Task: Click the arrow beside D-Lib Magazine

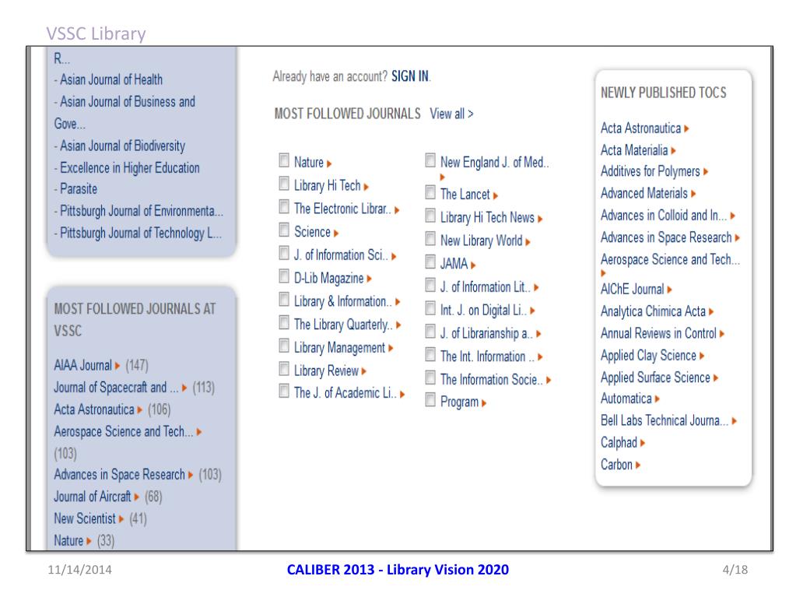Action: point(369,279)
